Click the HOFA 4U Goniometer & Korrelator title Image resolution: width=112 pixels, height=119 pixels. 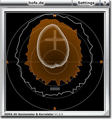[x=29, y=114]
